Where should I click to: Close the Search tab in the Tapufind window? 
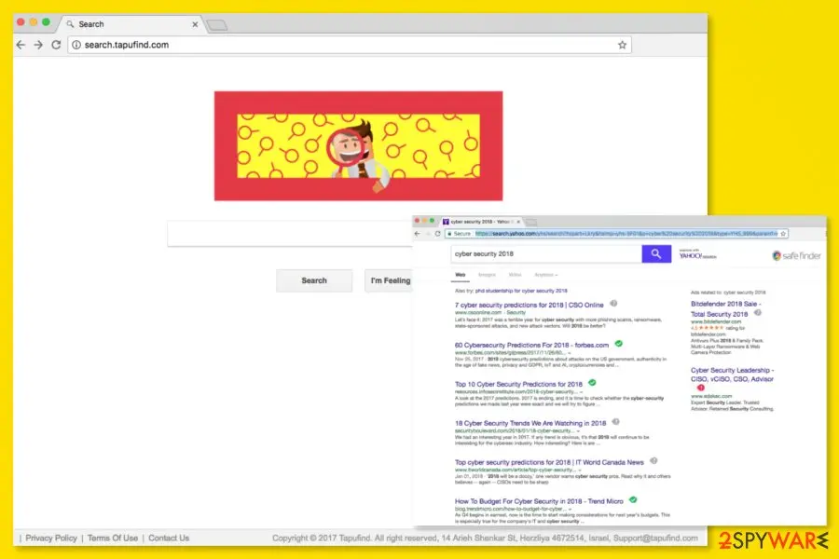(x=195, y=24)
